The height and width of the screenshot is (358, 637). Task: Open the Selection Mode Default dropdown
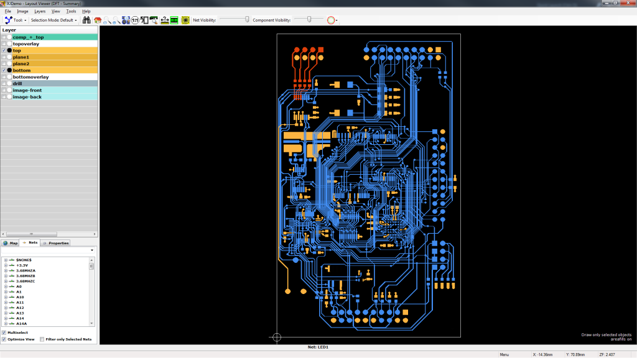coord(53,19)
